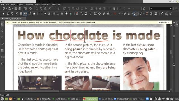Insert a radio button form field tool
The width and height of the screenshot is (179, 101).
coord(66,14)
